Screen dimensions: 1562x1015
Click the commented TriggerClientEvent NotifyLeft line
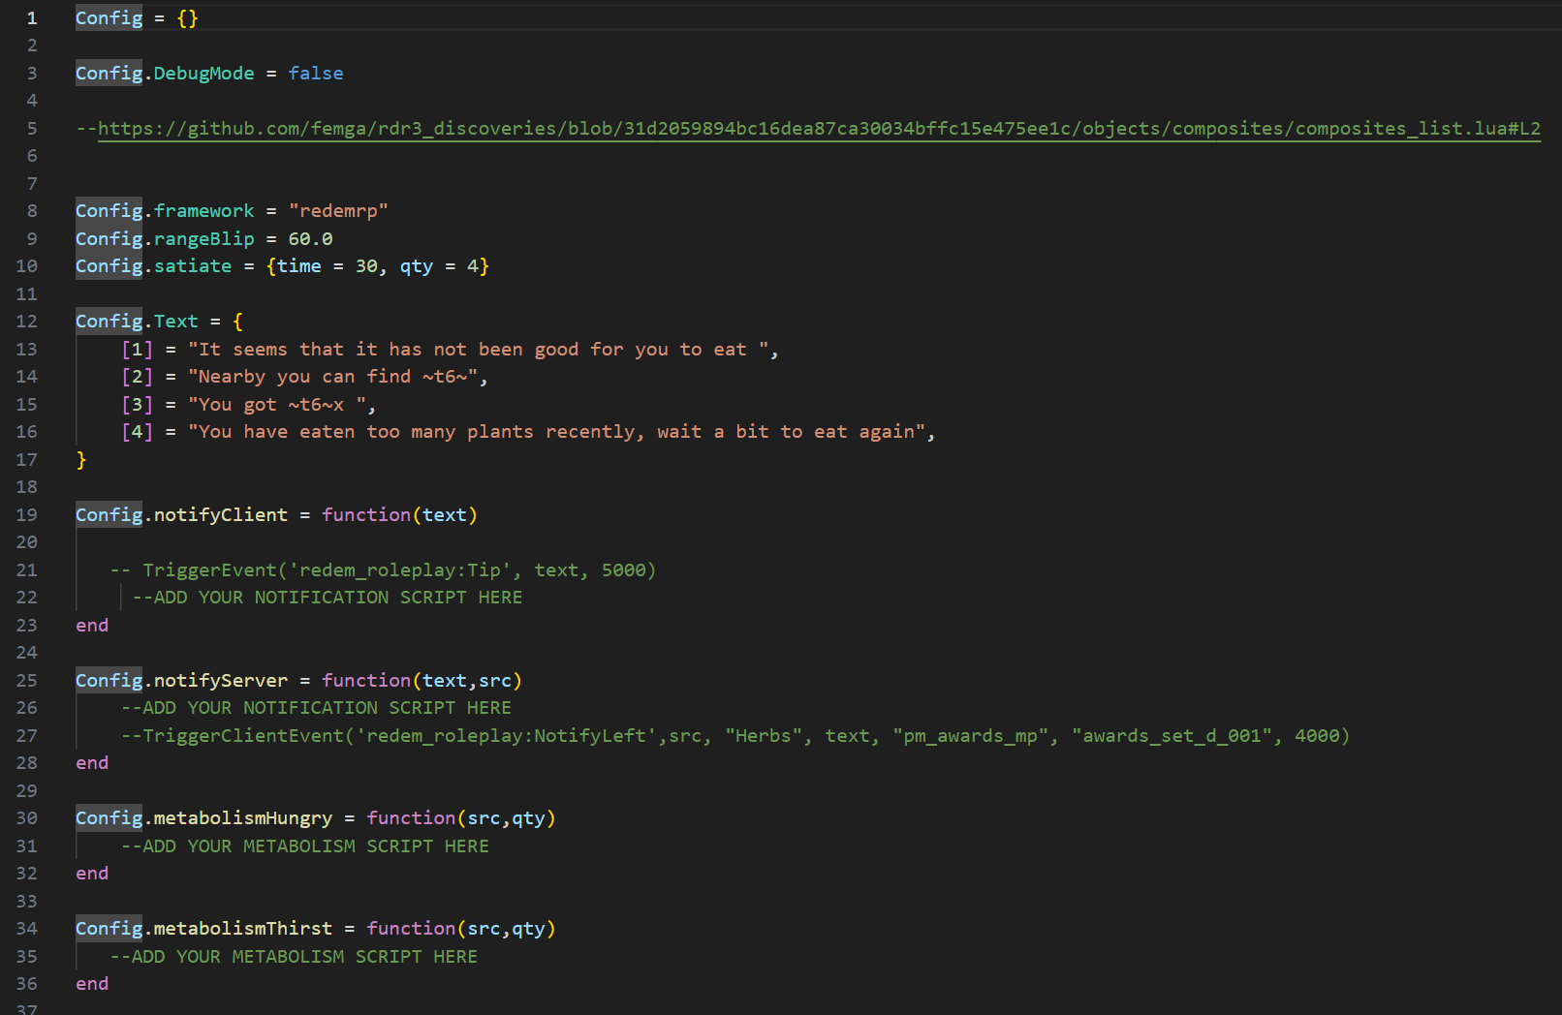(735, 736)
